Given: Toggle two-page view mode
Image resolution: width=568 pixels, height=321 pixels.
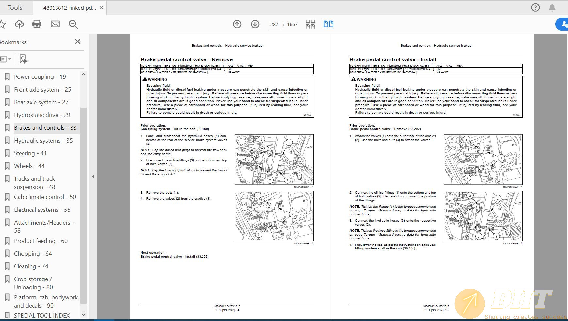Looking at the screenshot, I should (x=328, y=24).
